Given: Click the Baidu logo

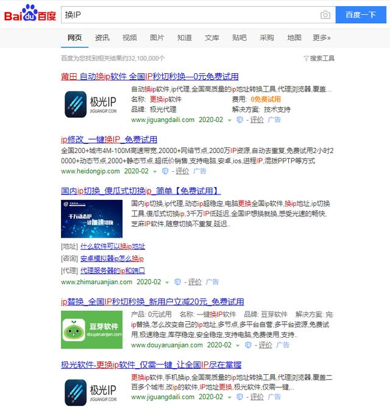Looking at the screenshot, I should [30, 13].
